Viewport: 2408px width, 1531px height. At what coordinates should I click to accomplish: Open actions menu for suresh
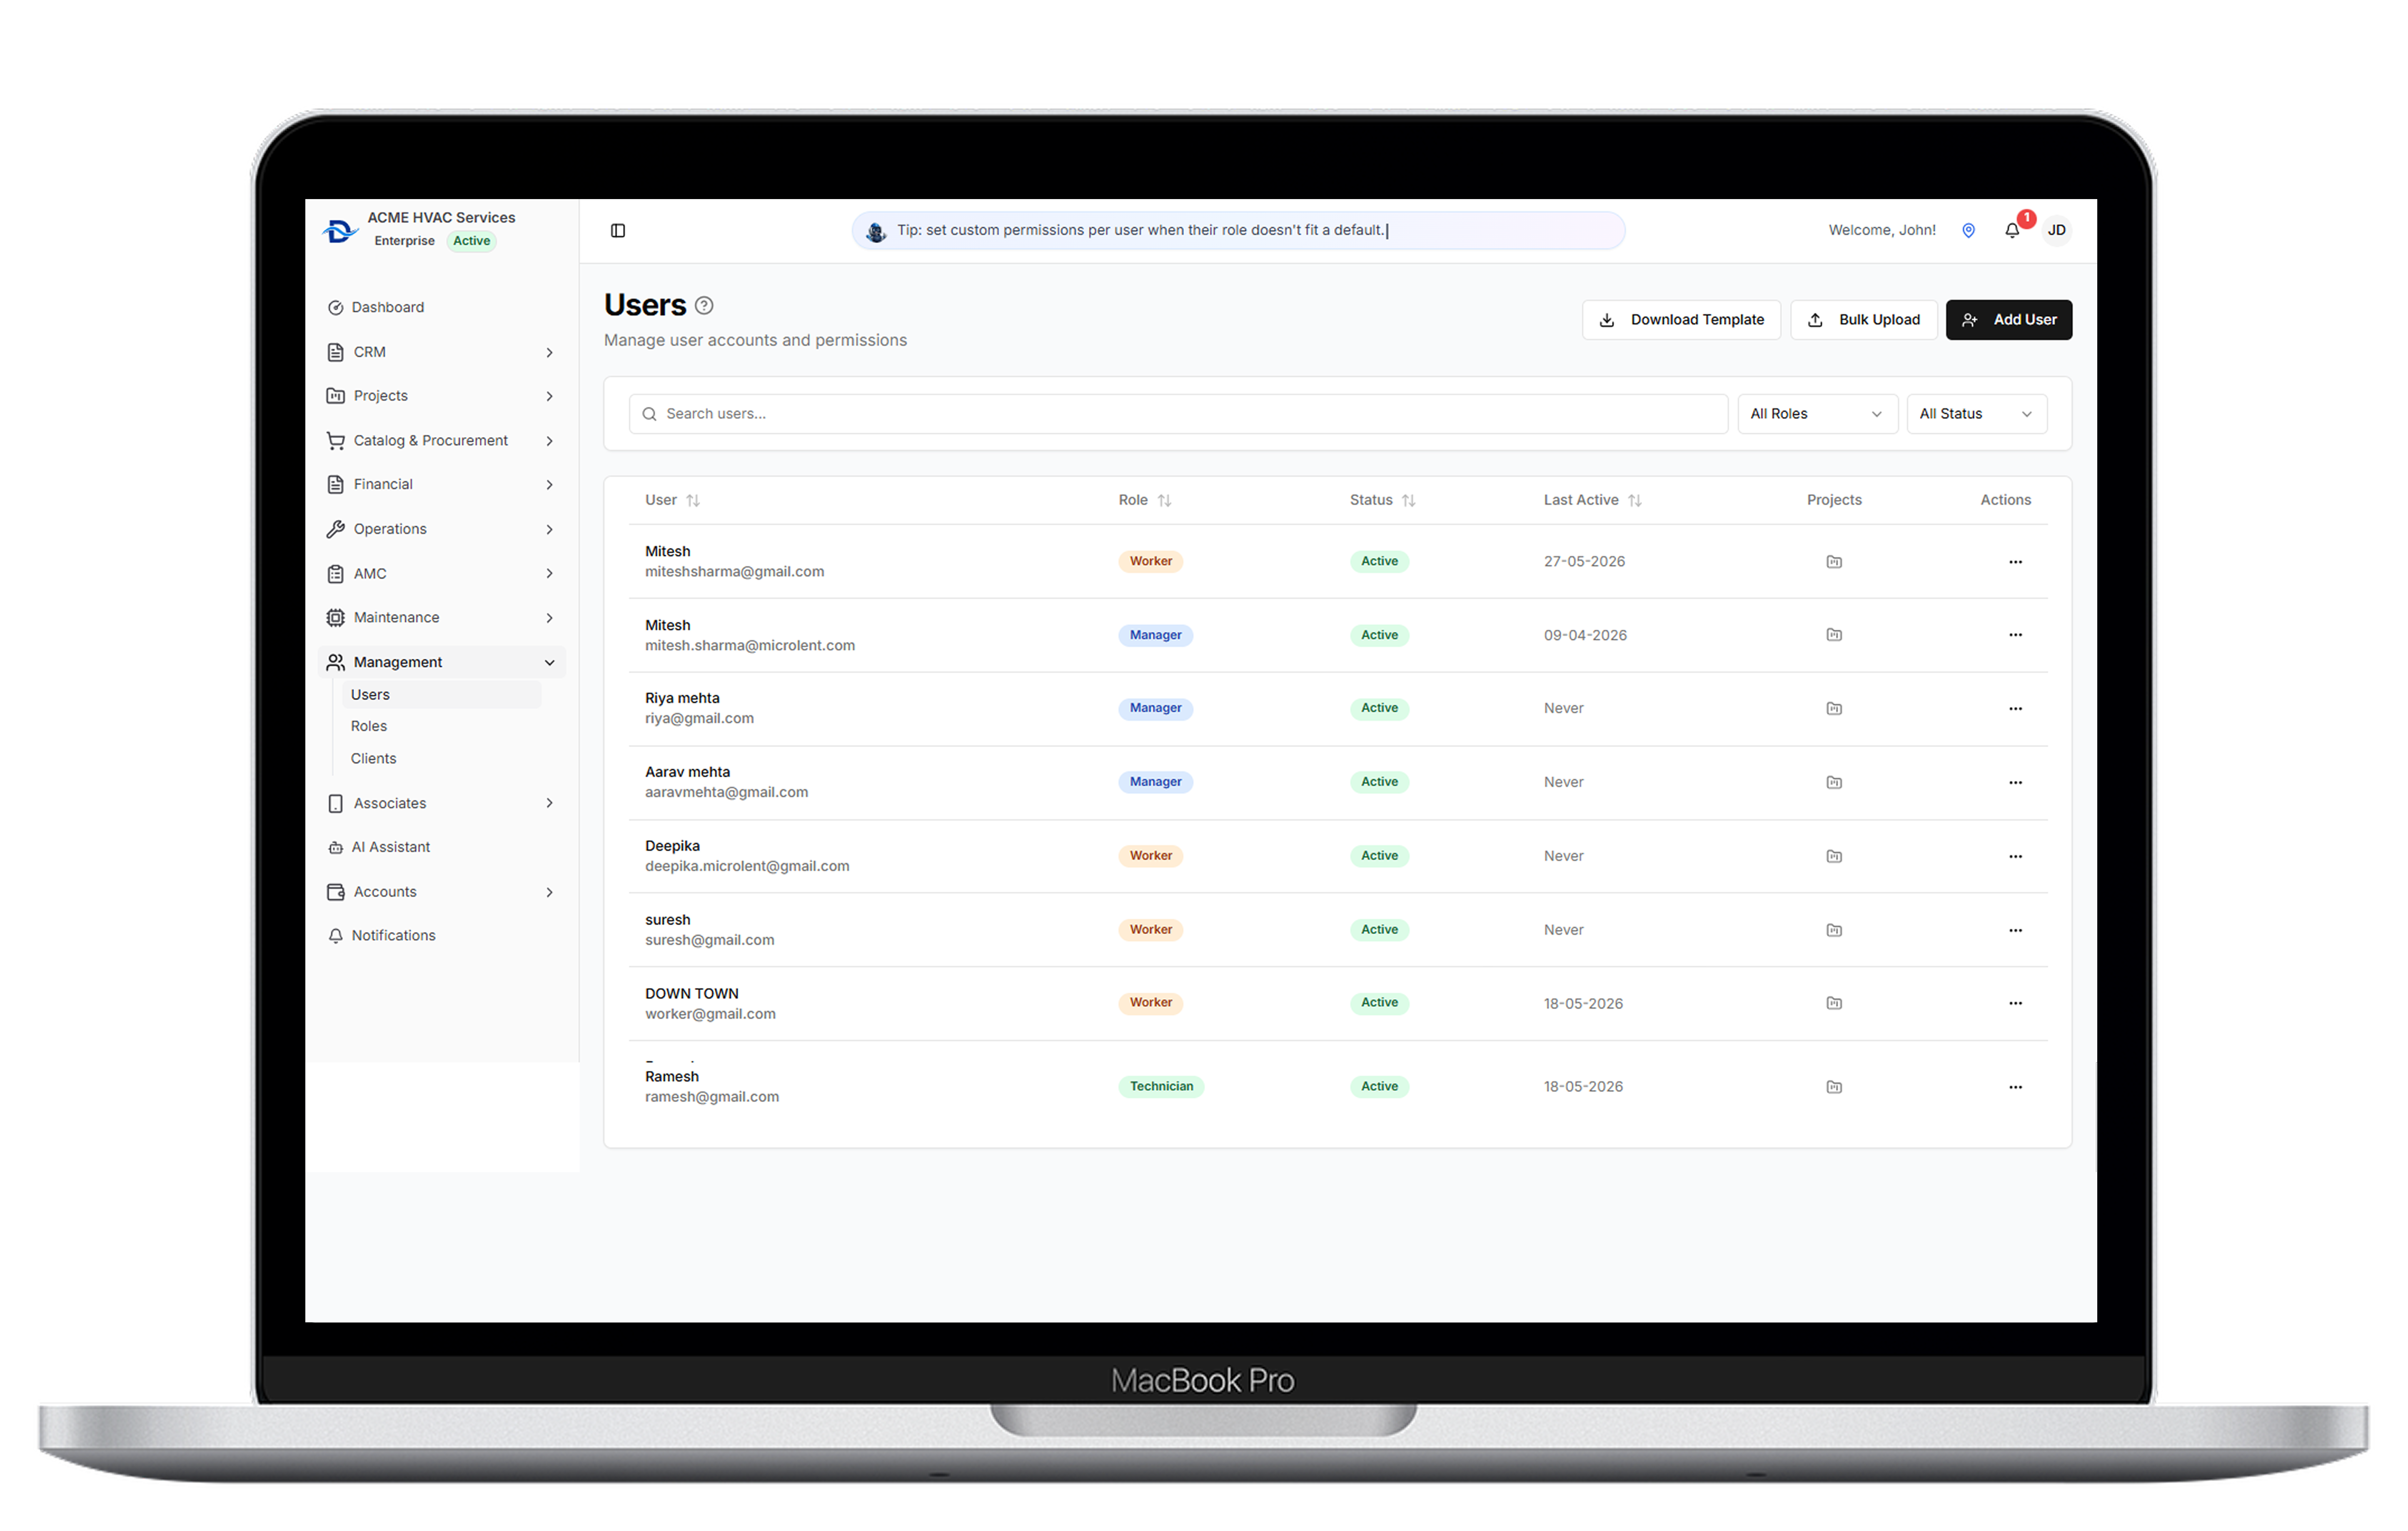(2015, 931)
